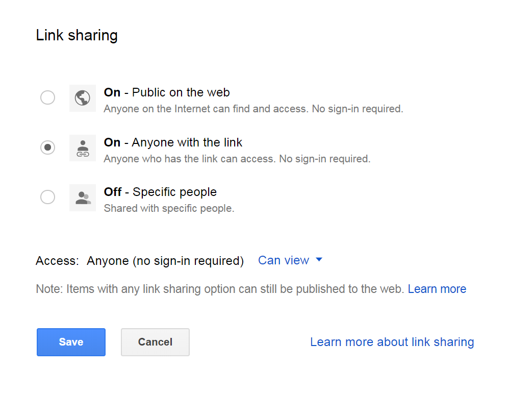Click the blue arrow beside Can view
Viewport: 509px width, 393px height.
click(x=319, y=260)
